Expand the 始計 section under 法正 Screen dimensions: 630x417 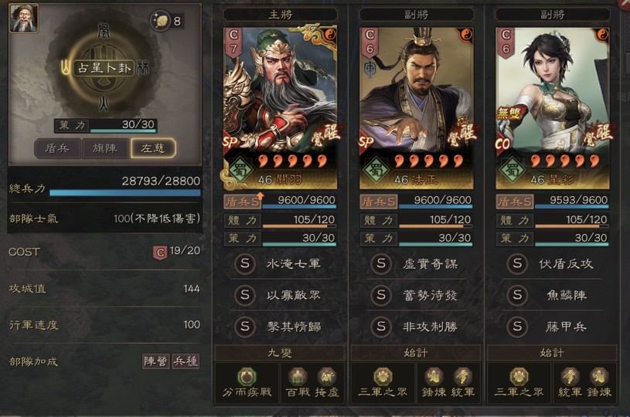pyautogui.click(x=416, y=353)
